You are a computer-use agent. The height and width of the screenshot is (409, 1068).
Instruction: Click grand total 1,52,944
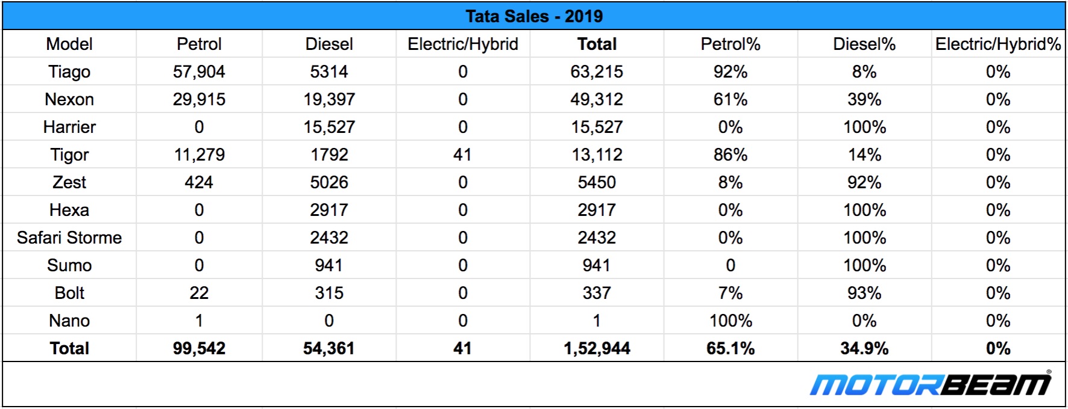[x=597, y=348]
